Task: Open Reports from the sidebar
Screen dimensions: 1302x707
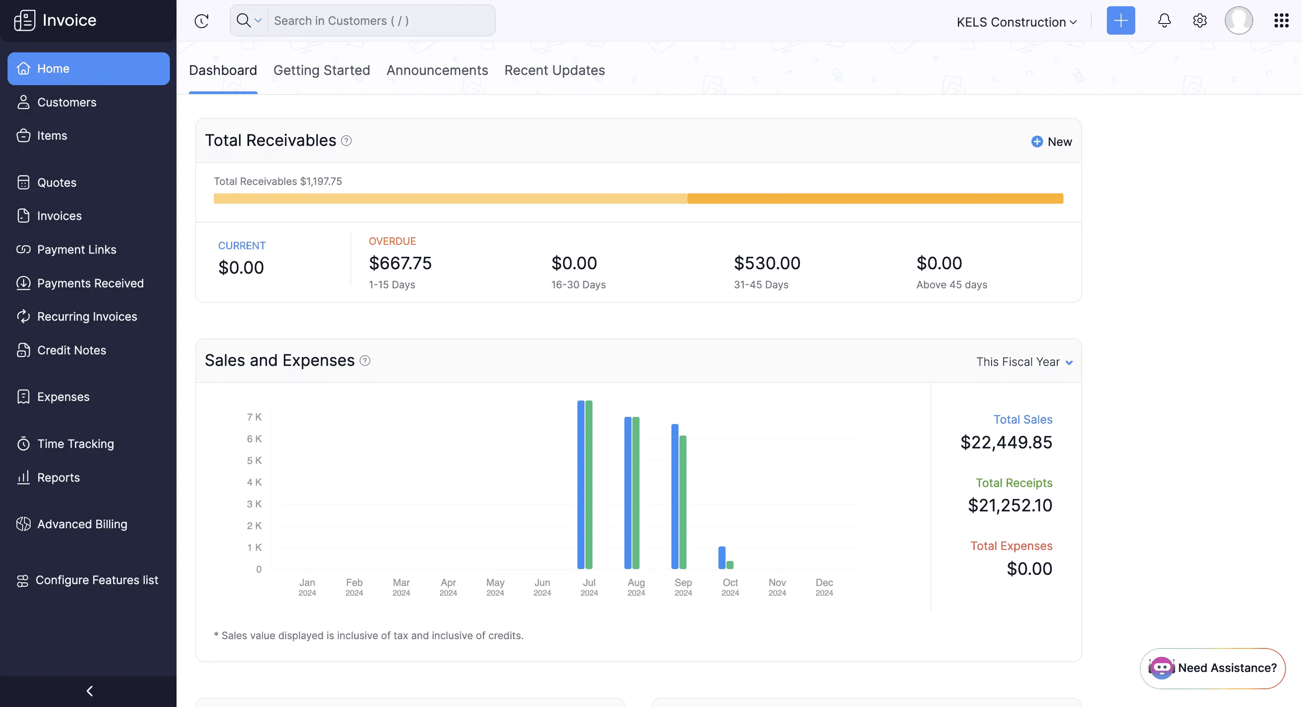Action: (59, 478)
